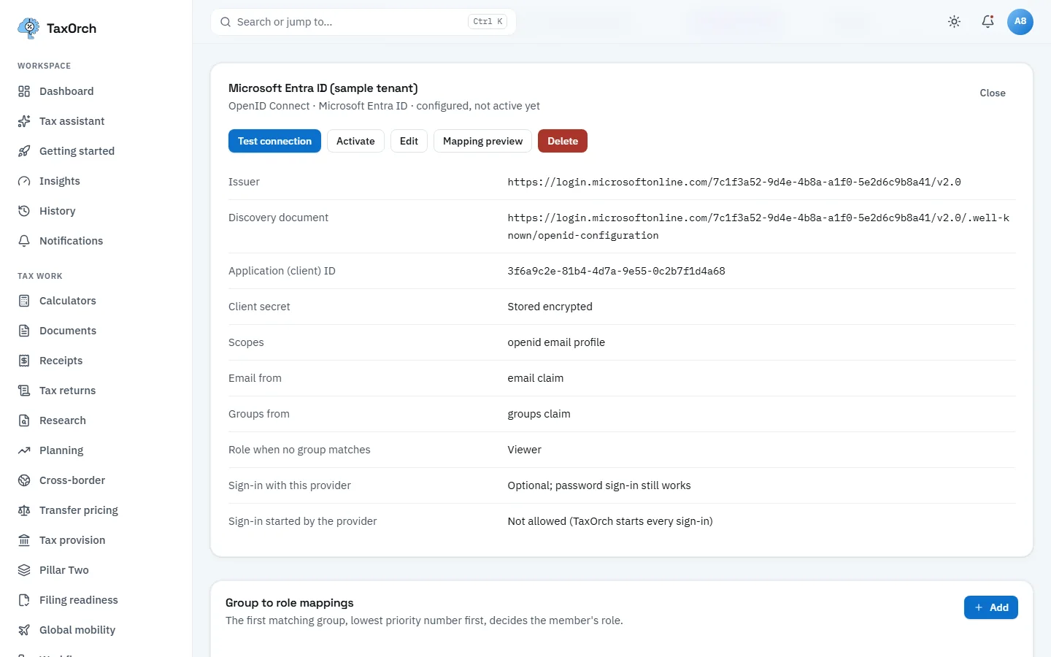Click the Research icon
This screenshot has width=1051, height=657.
coord(24,420)
